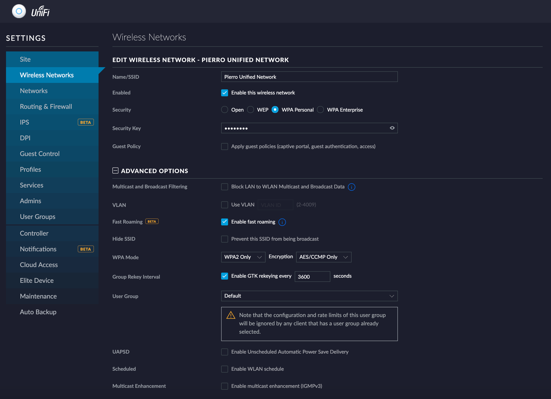Open the WPA2 Only mode dropdown
The height and width of the screenshot is (399, 551).
pyautogui.click(x=243, y=257)
